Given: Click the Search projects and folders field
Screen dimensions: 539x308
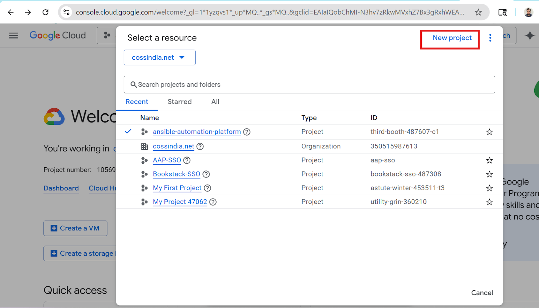Looking at the screenshot, I should 309,85.
